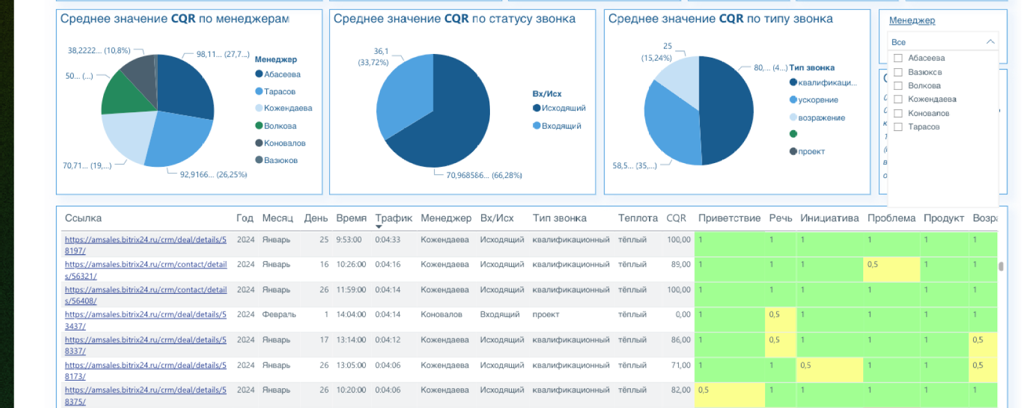Open the bitrix24 deal details 8197 link
The image size is (1034, 408).
[x=145, y=240]
